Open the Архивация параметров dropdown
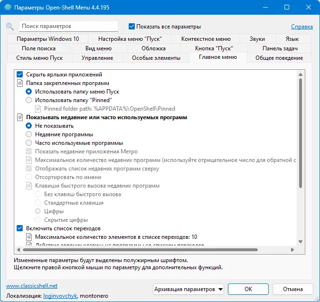Image resolution: width=320 pixels, height=302 pixels. click(188, 289)
